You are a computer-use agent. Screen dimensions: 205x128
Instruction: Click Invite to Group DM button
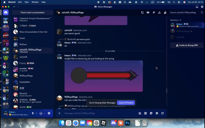[187, 45]
